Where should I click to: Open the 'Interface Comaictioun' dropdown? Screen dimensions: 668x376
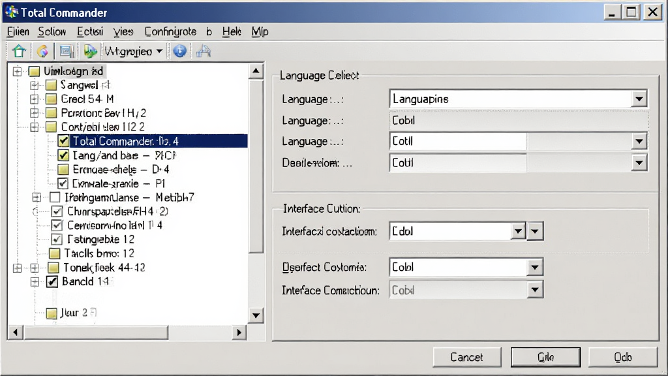coord(535,290)
